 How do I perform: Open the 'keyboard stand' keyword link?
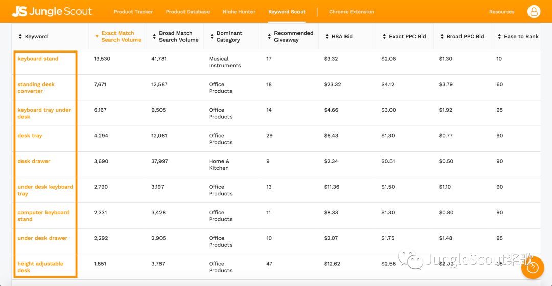click(x=38, y=59)
